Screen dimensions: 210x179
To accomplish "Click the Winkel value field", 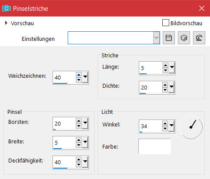I will [151, 126].
